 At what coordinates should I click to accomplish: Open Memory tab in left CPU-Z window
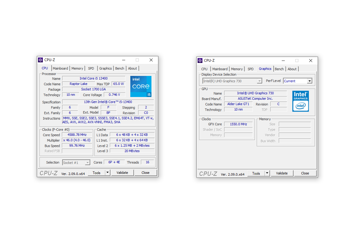77,68
